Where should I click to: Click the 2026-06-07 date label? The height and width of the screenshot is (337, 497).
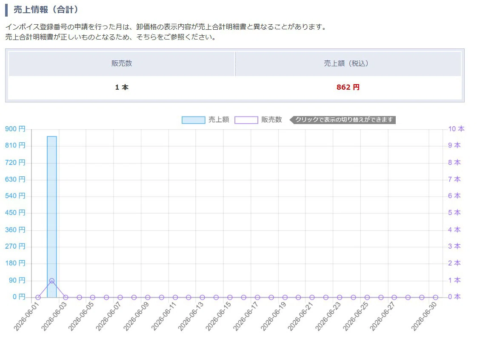[109, 316]
